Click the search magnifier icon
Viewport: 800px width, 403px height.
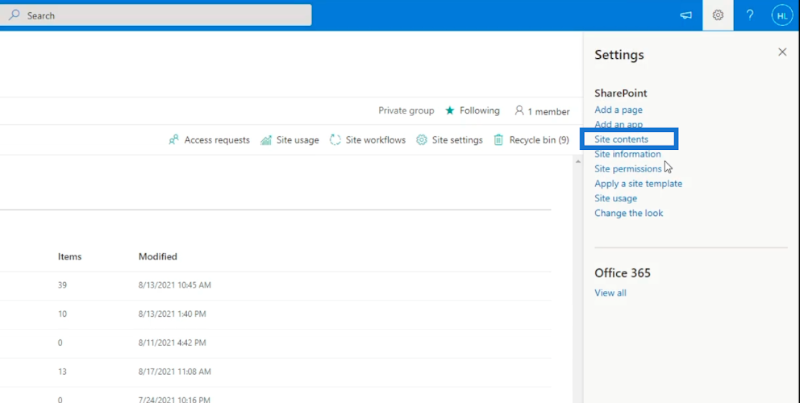tap(15, 15)
